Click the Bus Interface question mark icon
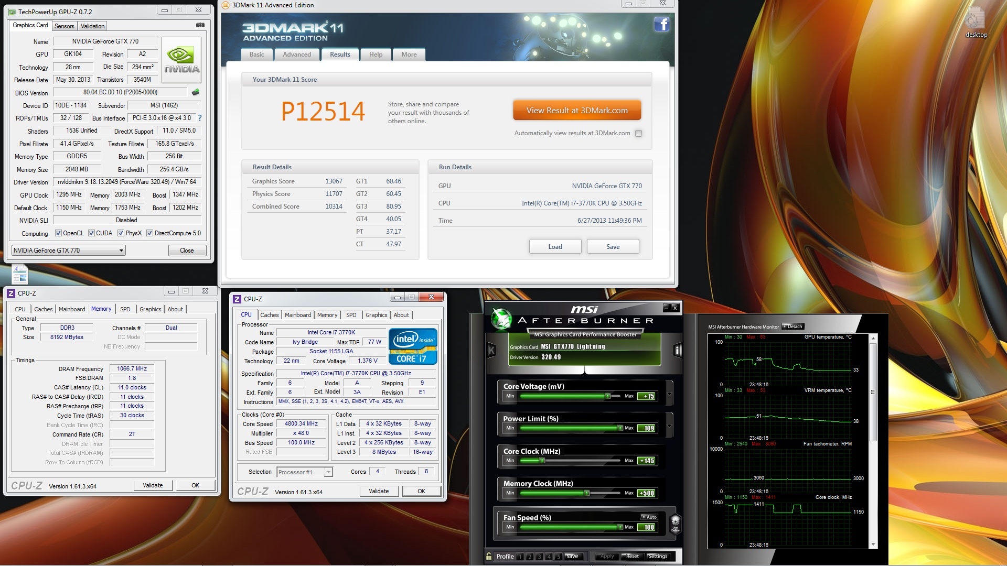1007x566 pixels. click(x=200, y=118)
